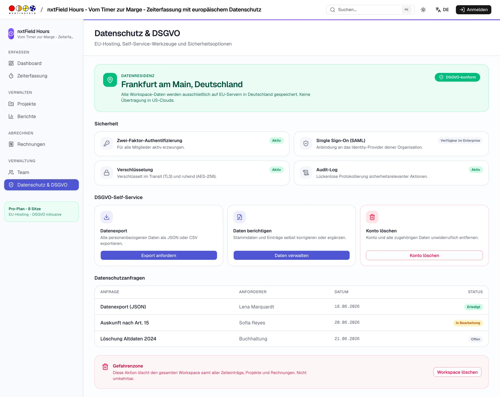Click Buchhaltung in the requests table

point(253,339)
